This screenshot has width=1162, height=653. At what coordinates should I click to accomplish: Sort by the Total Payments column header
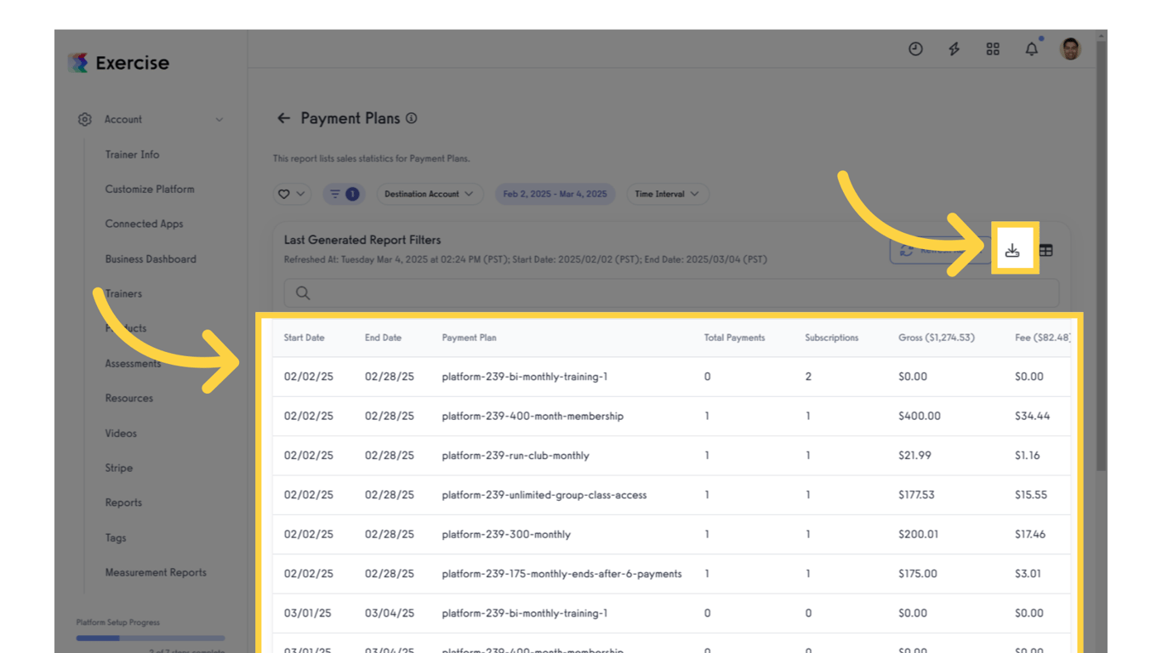pos(734,338)
